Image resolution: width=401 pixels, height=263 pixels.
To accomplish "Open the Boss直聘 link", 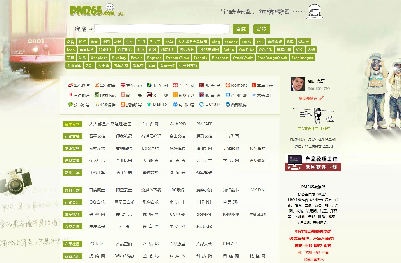I will click(150, 148).
